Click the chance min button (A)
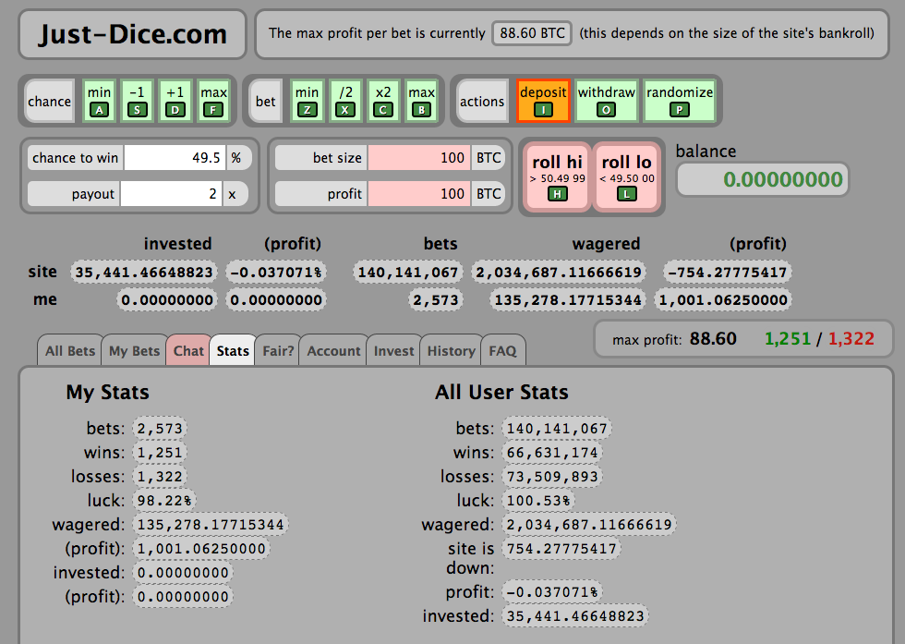 (100, 101)
